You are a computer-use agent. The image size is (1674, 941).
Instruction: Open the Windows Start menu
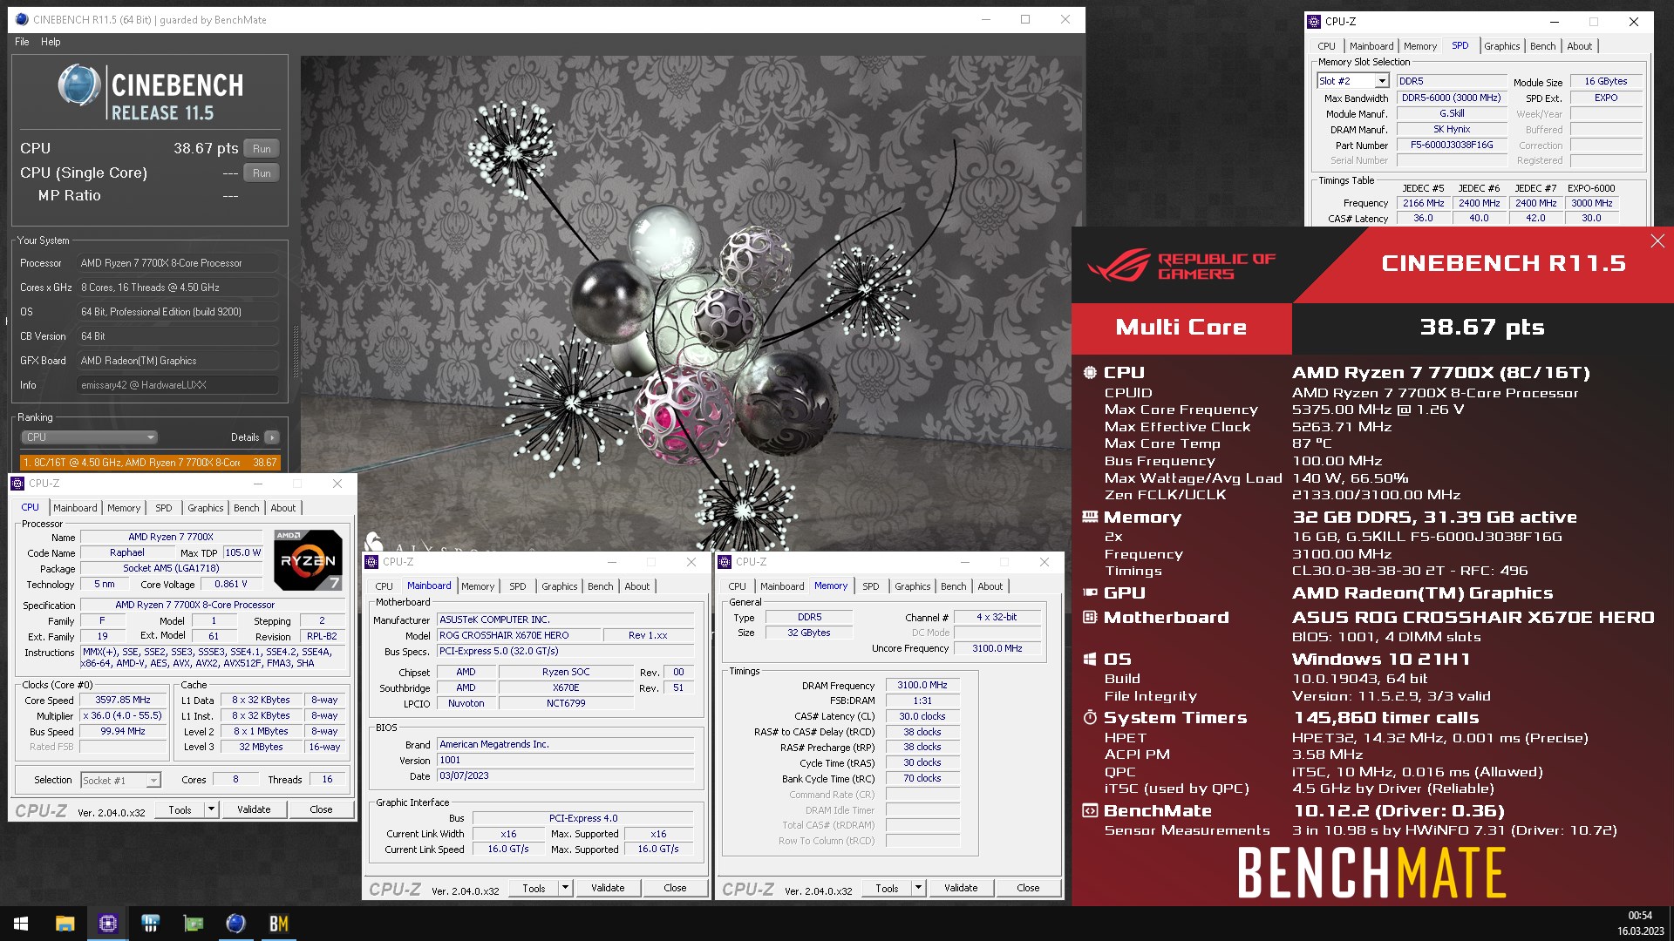coord(21,924)
